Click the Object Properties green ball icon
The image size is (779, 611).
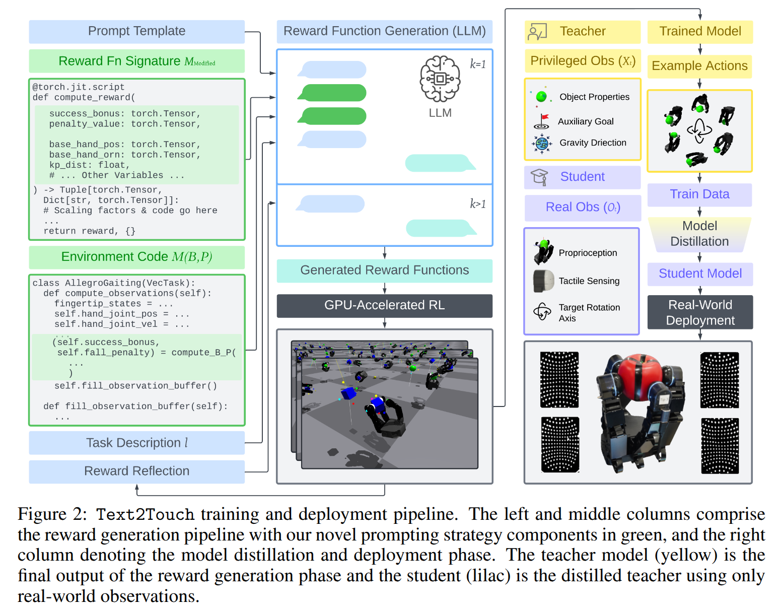[541, 96]
